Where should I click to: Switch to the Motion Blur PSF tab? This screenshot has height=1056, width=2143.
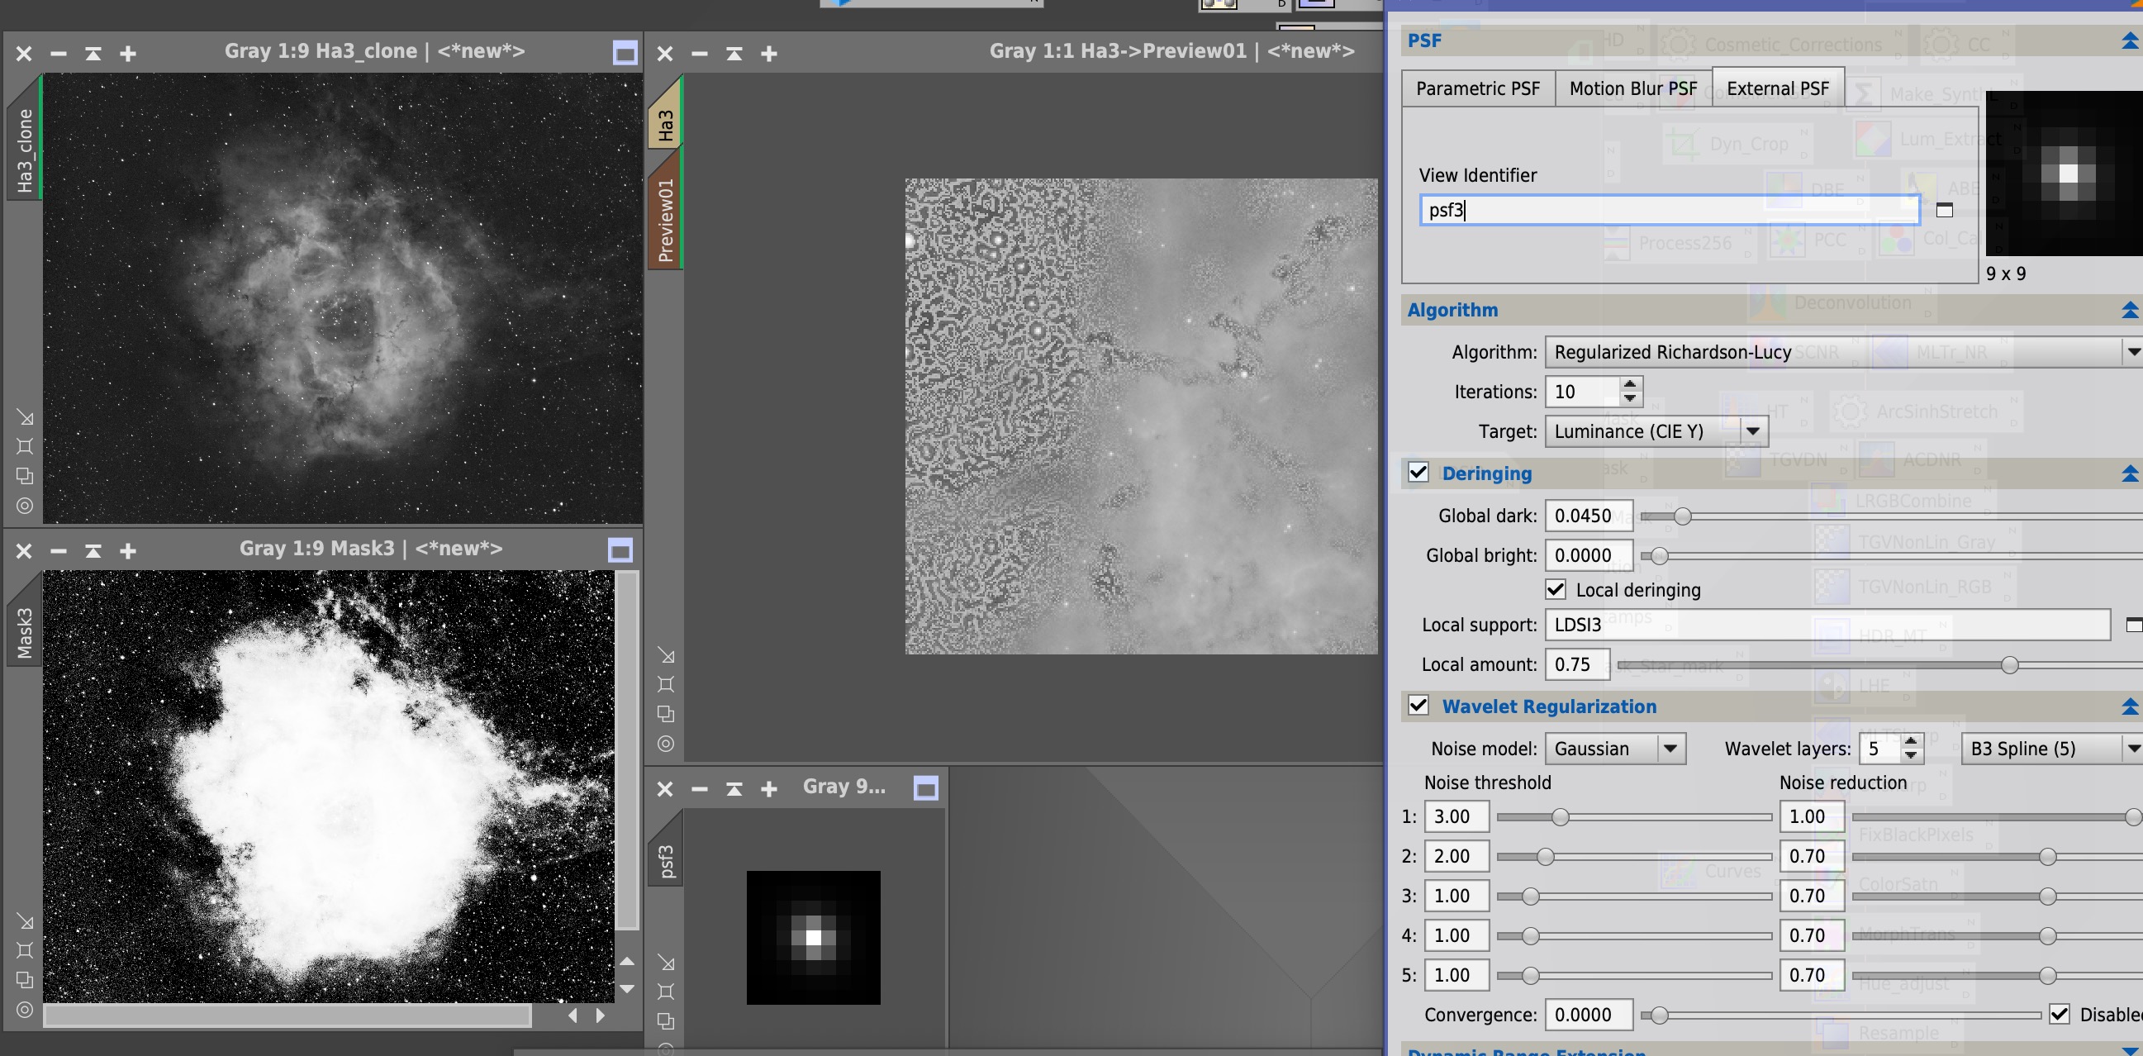coord(1633,88)
